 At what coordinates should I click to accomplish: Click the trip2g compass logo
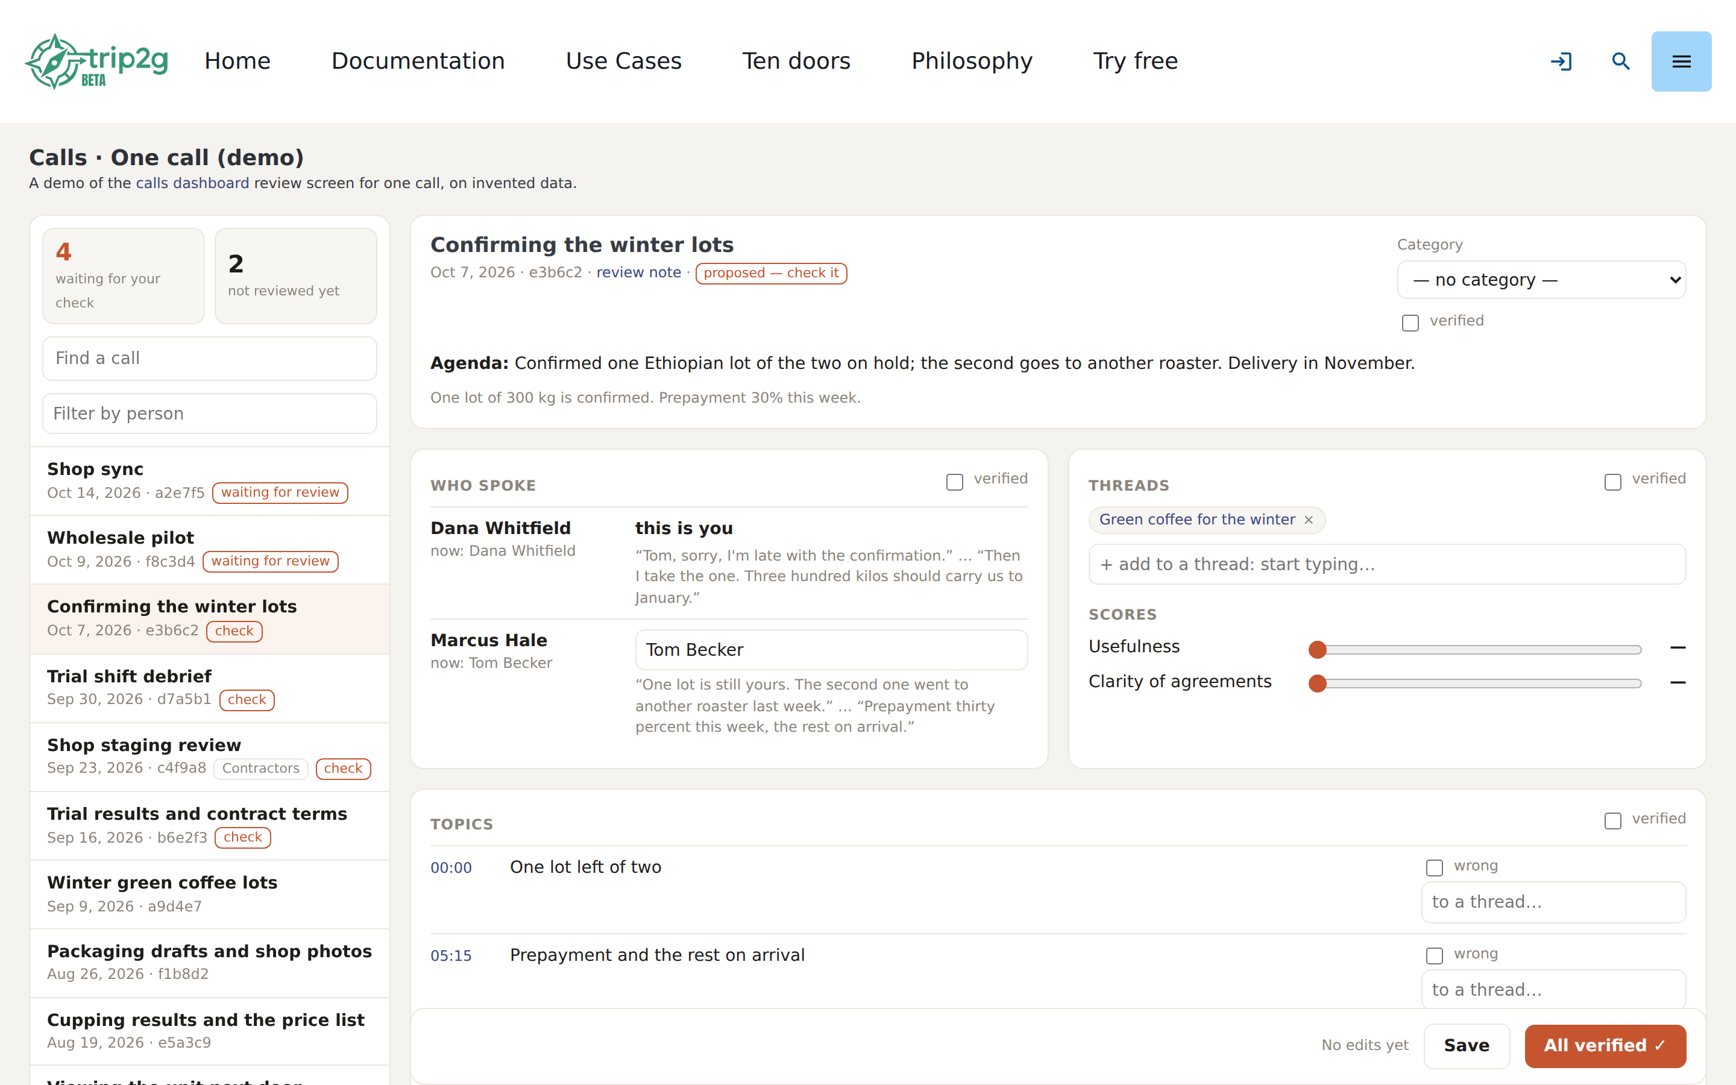click(x=97, y=61)
